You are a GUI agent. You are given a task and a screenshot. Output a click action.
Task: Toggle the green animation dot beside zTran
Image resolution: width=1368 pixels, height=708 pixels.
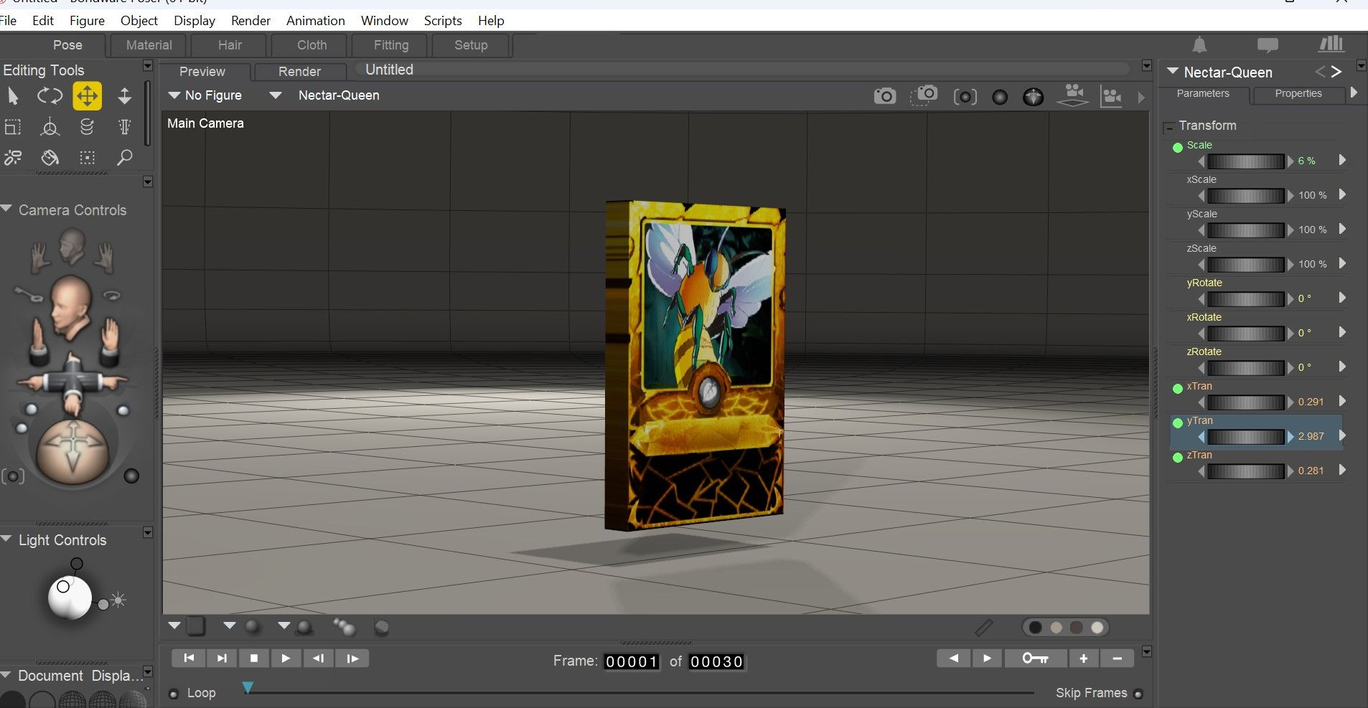(1178, 458)
